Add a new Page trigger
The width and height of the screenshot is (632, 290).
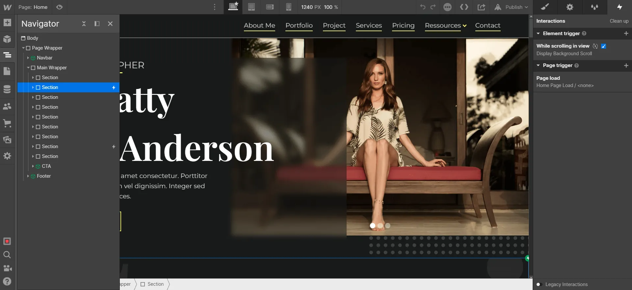(626, 65)
